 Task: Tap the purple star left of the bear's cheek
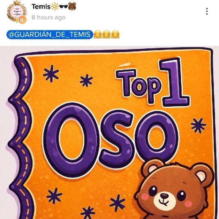click(117, 203)
